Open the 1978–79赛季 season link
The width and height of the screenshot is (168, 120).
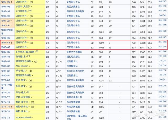click(7, 86)
